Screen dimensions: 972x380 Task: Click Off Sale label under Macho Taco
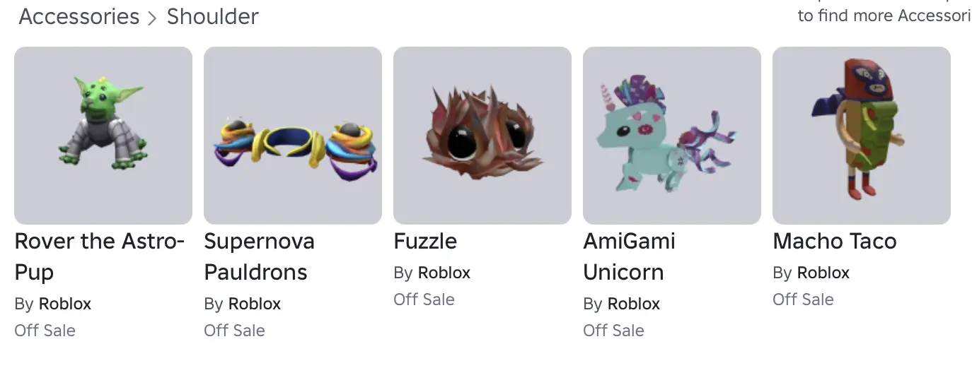tap(803, 299)
